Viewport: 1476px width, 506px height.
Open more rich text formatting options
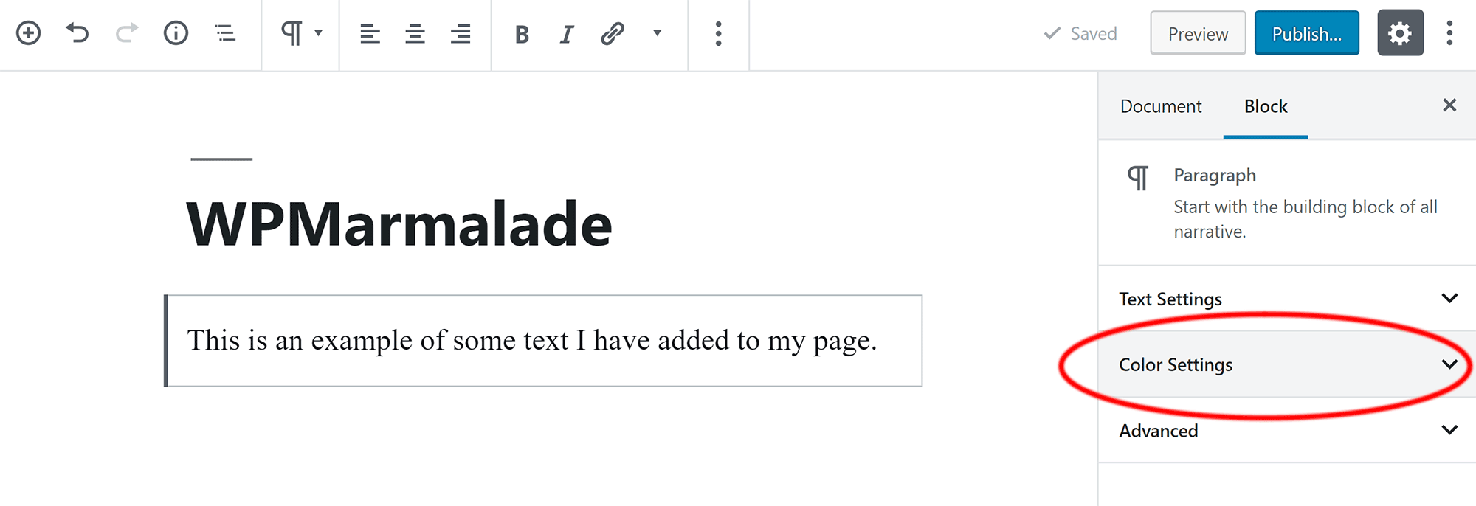point(657,33)
